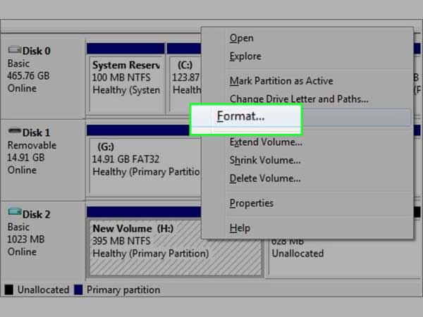Click the Disk 0 label
Viewport: 423px width, 317px height.
click(36, 51)
